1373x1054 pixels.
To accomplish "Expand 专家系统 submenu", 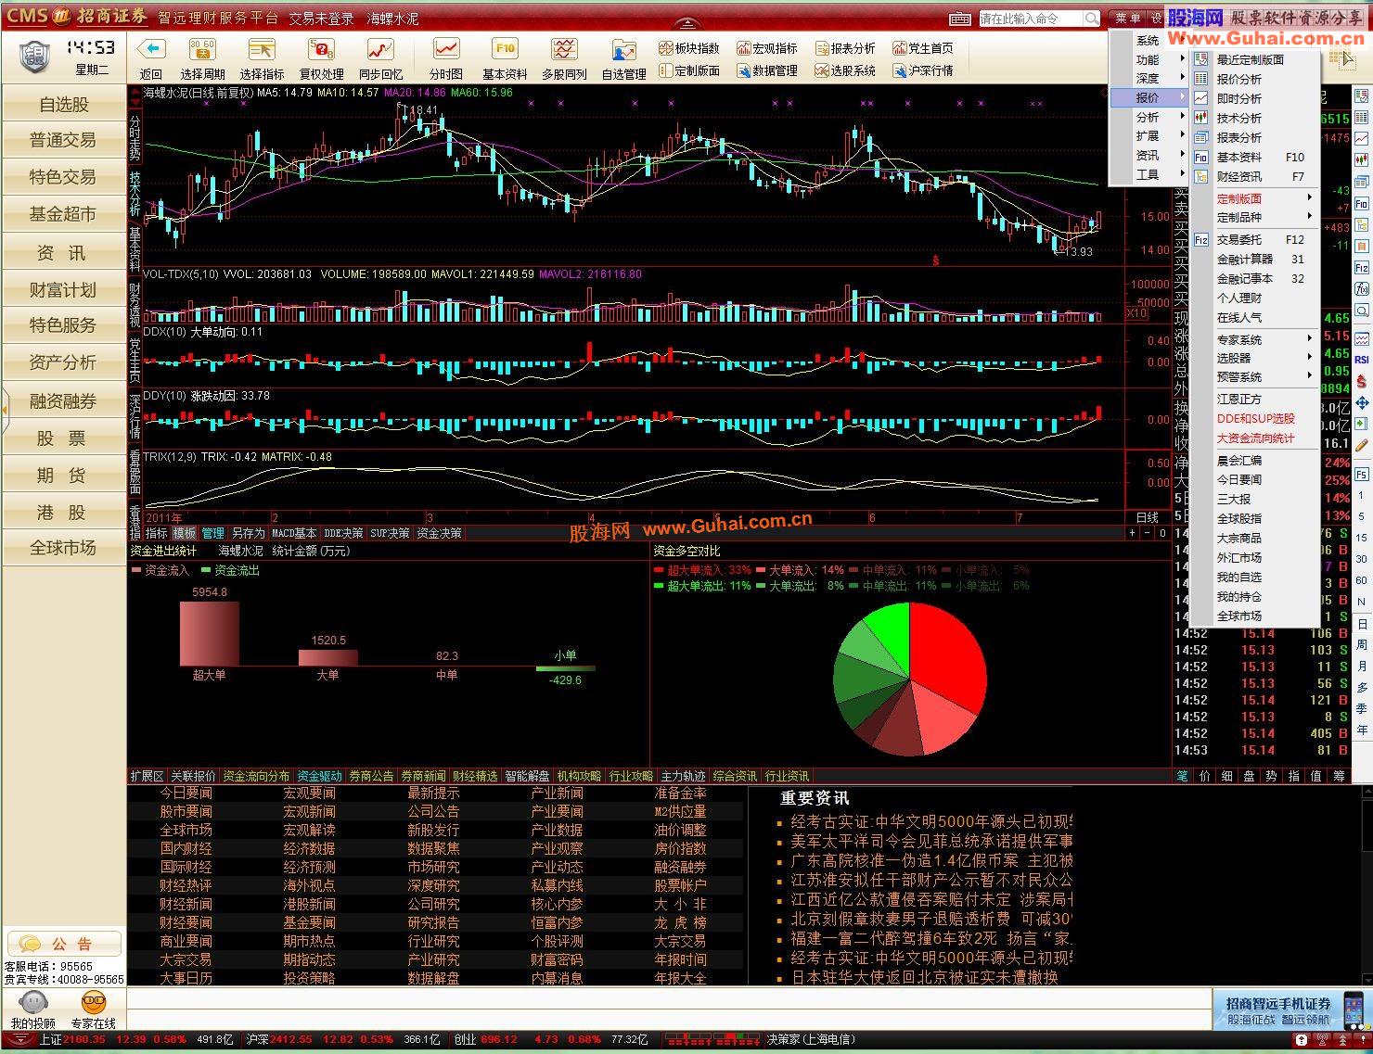I will [1256, 340].
